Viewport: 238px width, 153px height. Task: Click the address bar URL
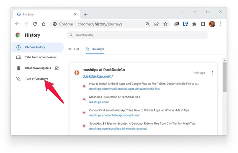[100, 24]
